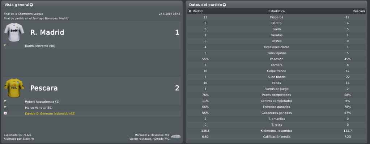Viewport: 370px width, 144px height.
Task: Open the Pescara team name link
Action: click(x=44, y=88)
